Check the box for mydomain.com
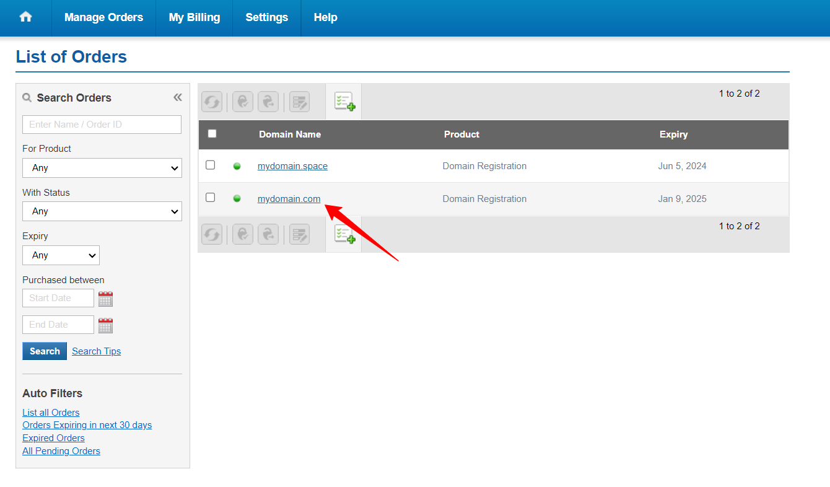Viewport: 830px width, 487px height. (211, 198)
